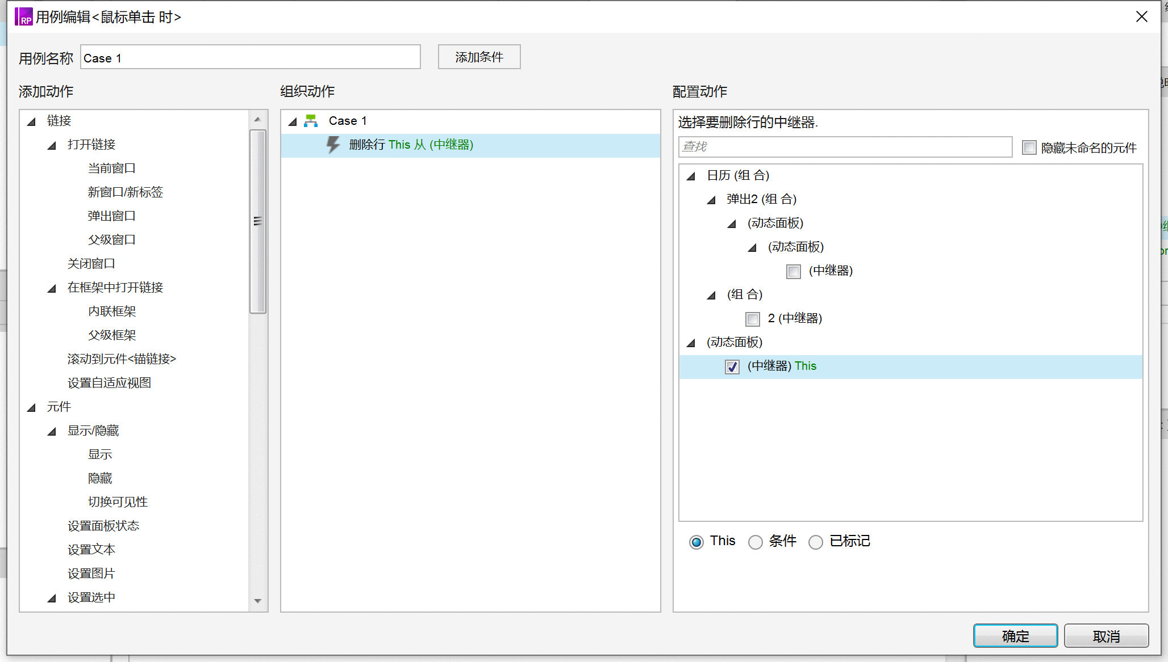The height and width of the screenshot is (662, 1168).
Task: Select the 切换可见性 action
Action: pos(118,502)
